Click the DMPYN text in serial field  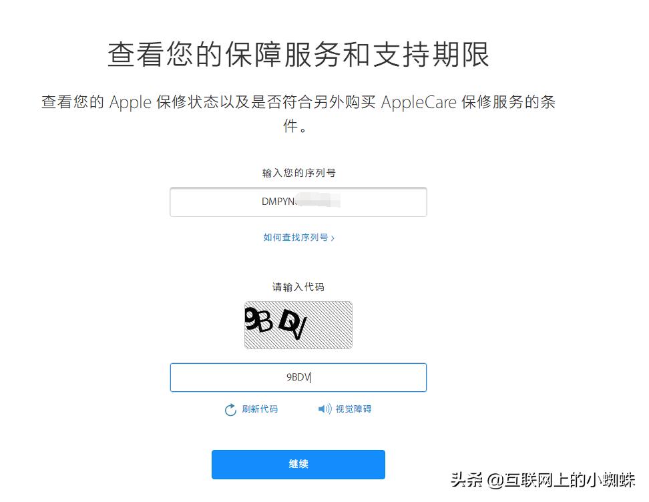tap(278, 202)
